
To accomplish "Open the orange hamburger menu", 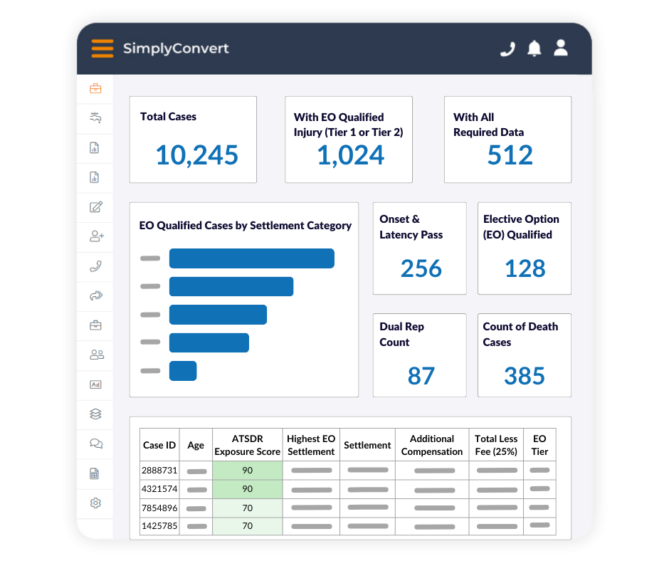I will pos(102,48).
